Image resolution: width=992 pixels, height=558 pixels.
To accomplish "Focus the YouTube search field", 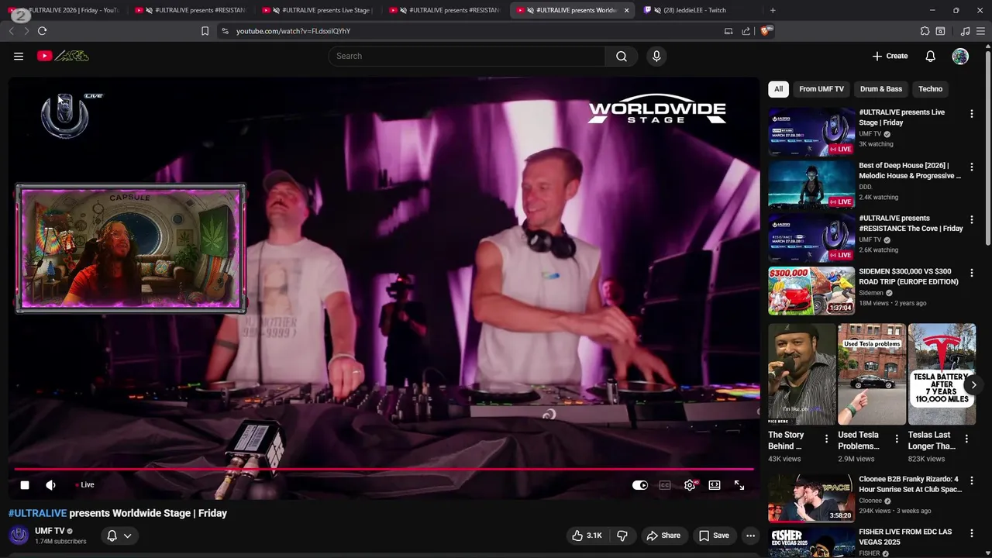I will (467, 56).
